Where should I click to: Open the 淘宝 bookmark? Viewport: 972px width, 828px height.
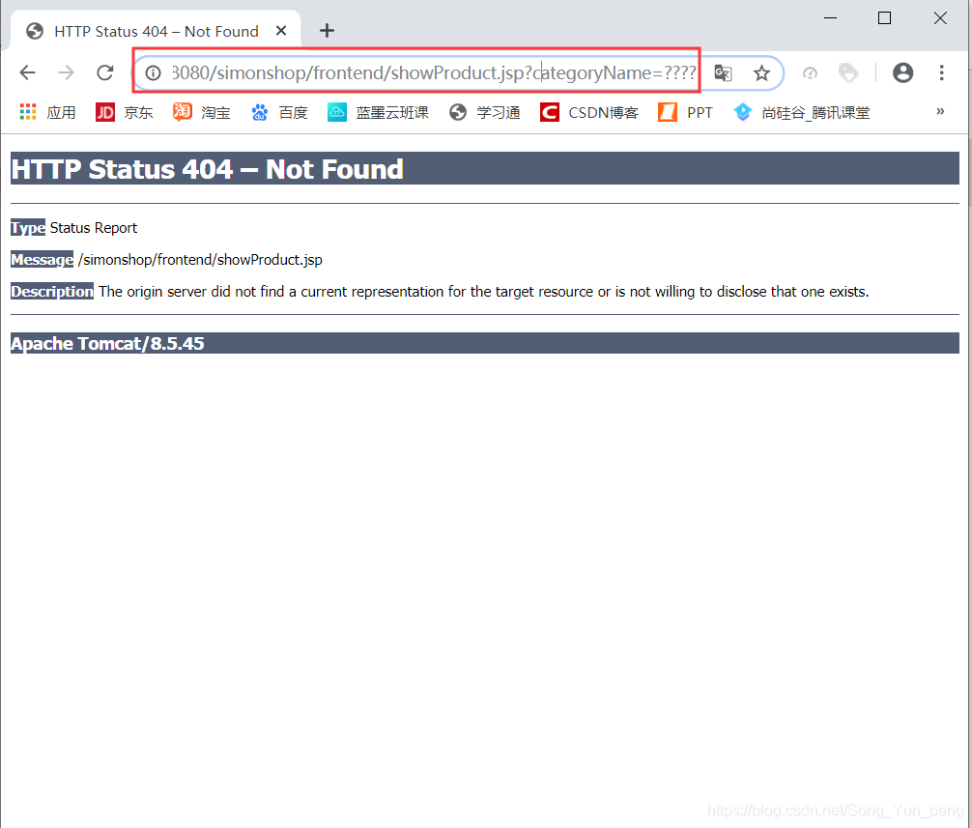202,112
